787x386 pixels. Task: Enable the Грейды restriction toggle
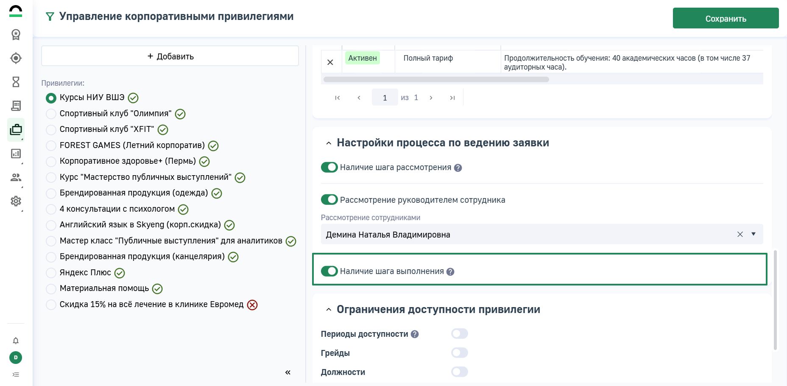(459, 353)
